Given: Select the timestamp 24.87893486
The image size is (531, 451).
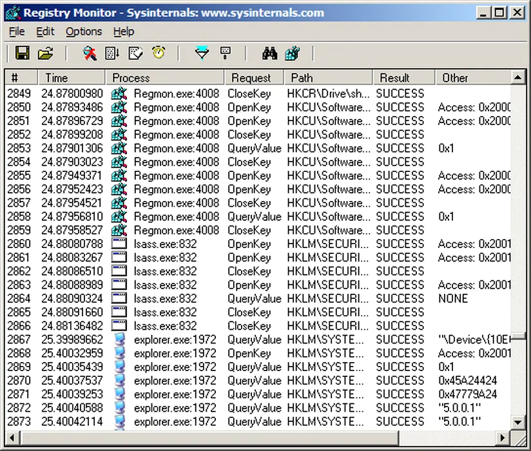Looking at the screenshot, I should point(72,108).
